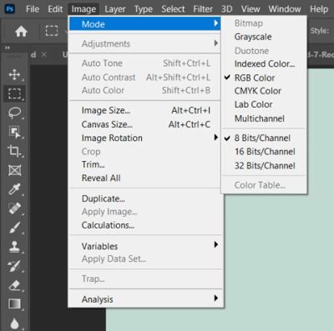Select the Eyedropper tool
This screenshot has width=334, height=331.
click(14, 189)
